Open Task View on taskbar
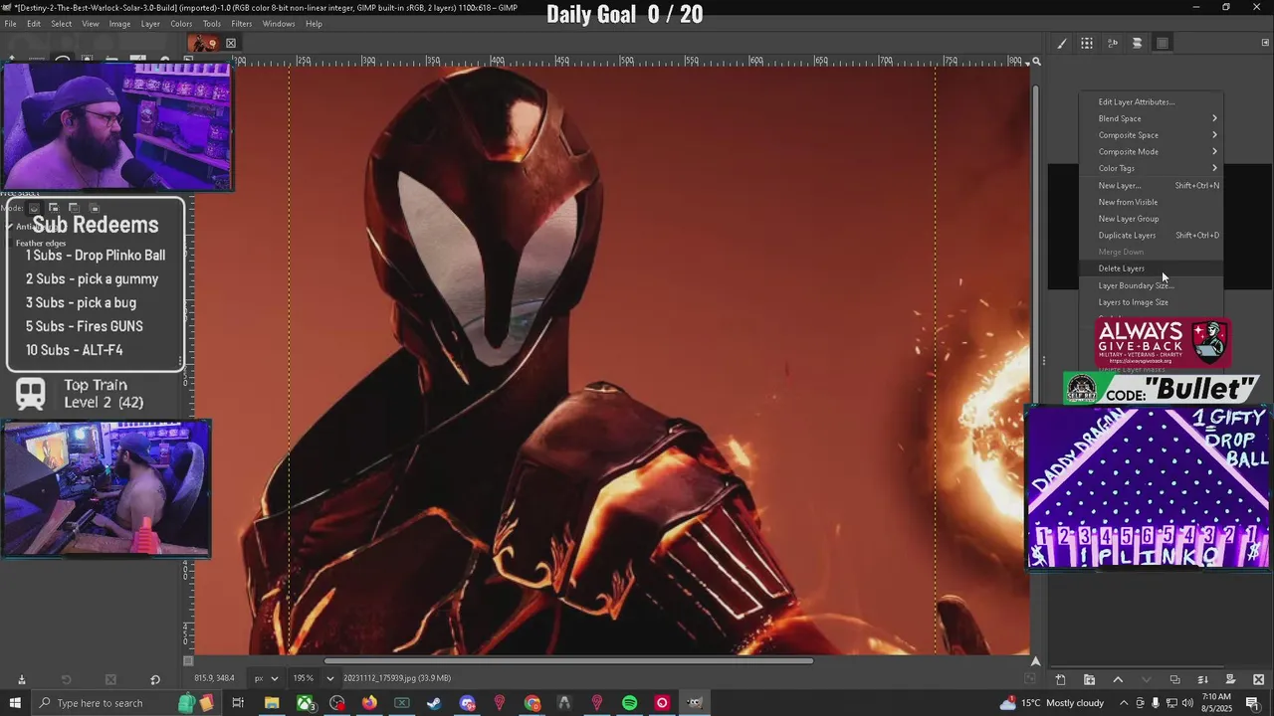1274x716 pixels. click(238, 703)
